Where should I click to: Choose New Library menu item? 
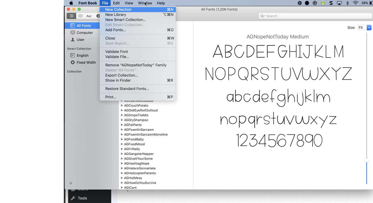pyautogui.click(x=138, y=15)
